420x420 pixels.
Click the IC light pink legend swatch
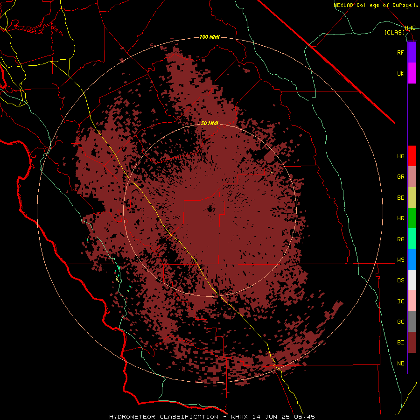(x=412, y=301)
